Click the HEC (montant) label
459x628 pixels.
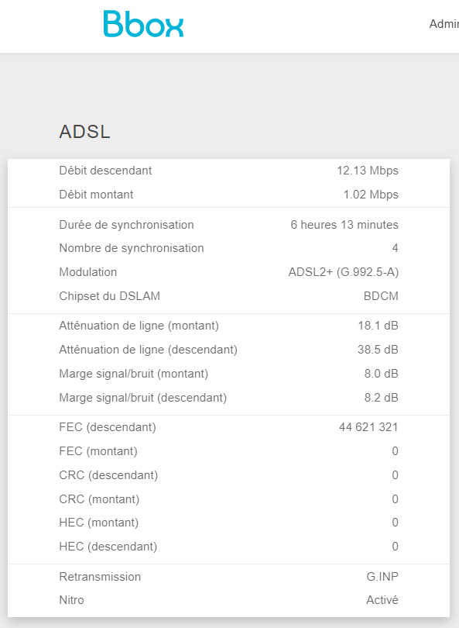point(99,523)
